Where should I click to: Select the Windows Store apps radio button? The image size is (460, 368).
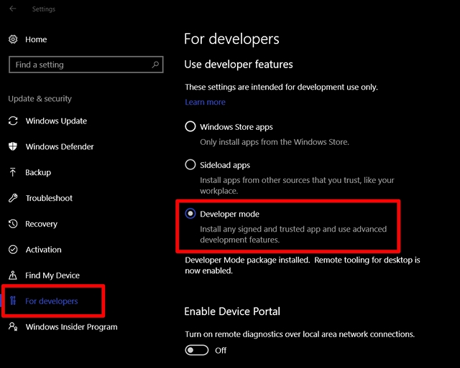click(x=190, y=126)
